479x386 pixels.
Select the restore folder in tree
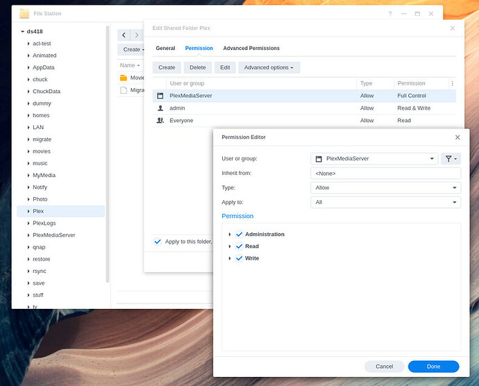(41, 259)
